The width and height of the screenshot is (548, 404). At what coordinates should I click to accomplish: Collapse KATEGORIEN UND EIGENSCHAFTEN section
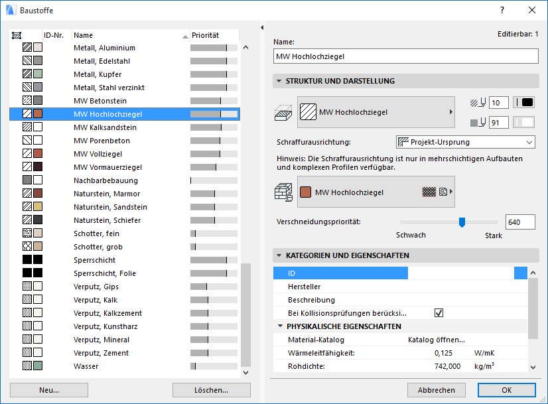point(279,255)
